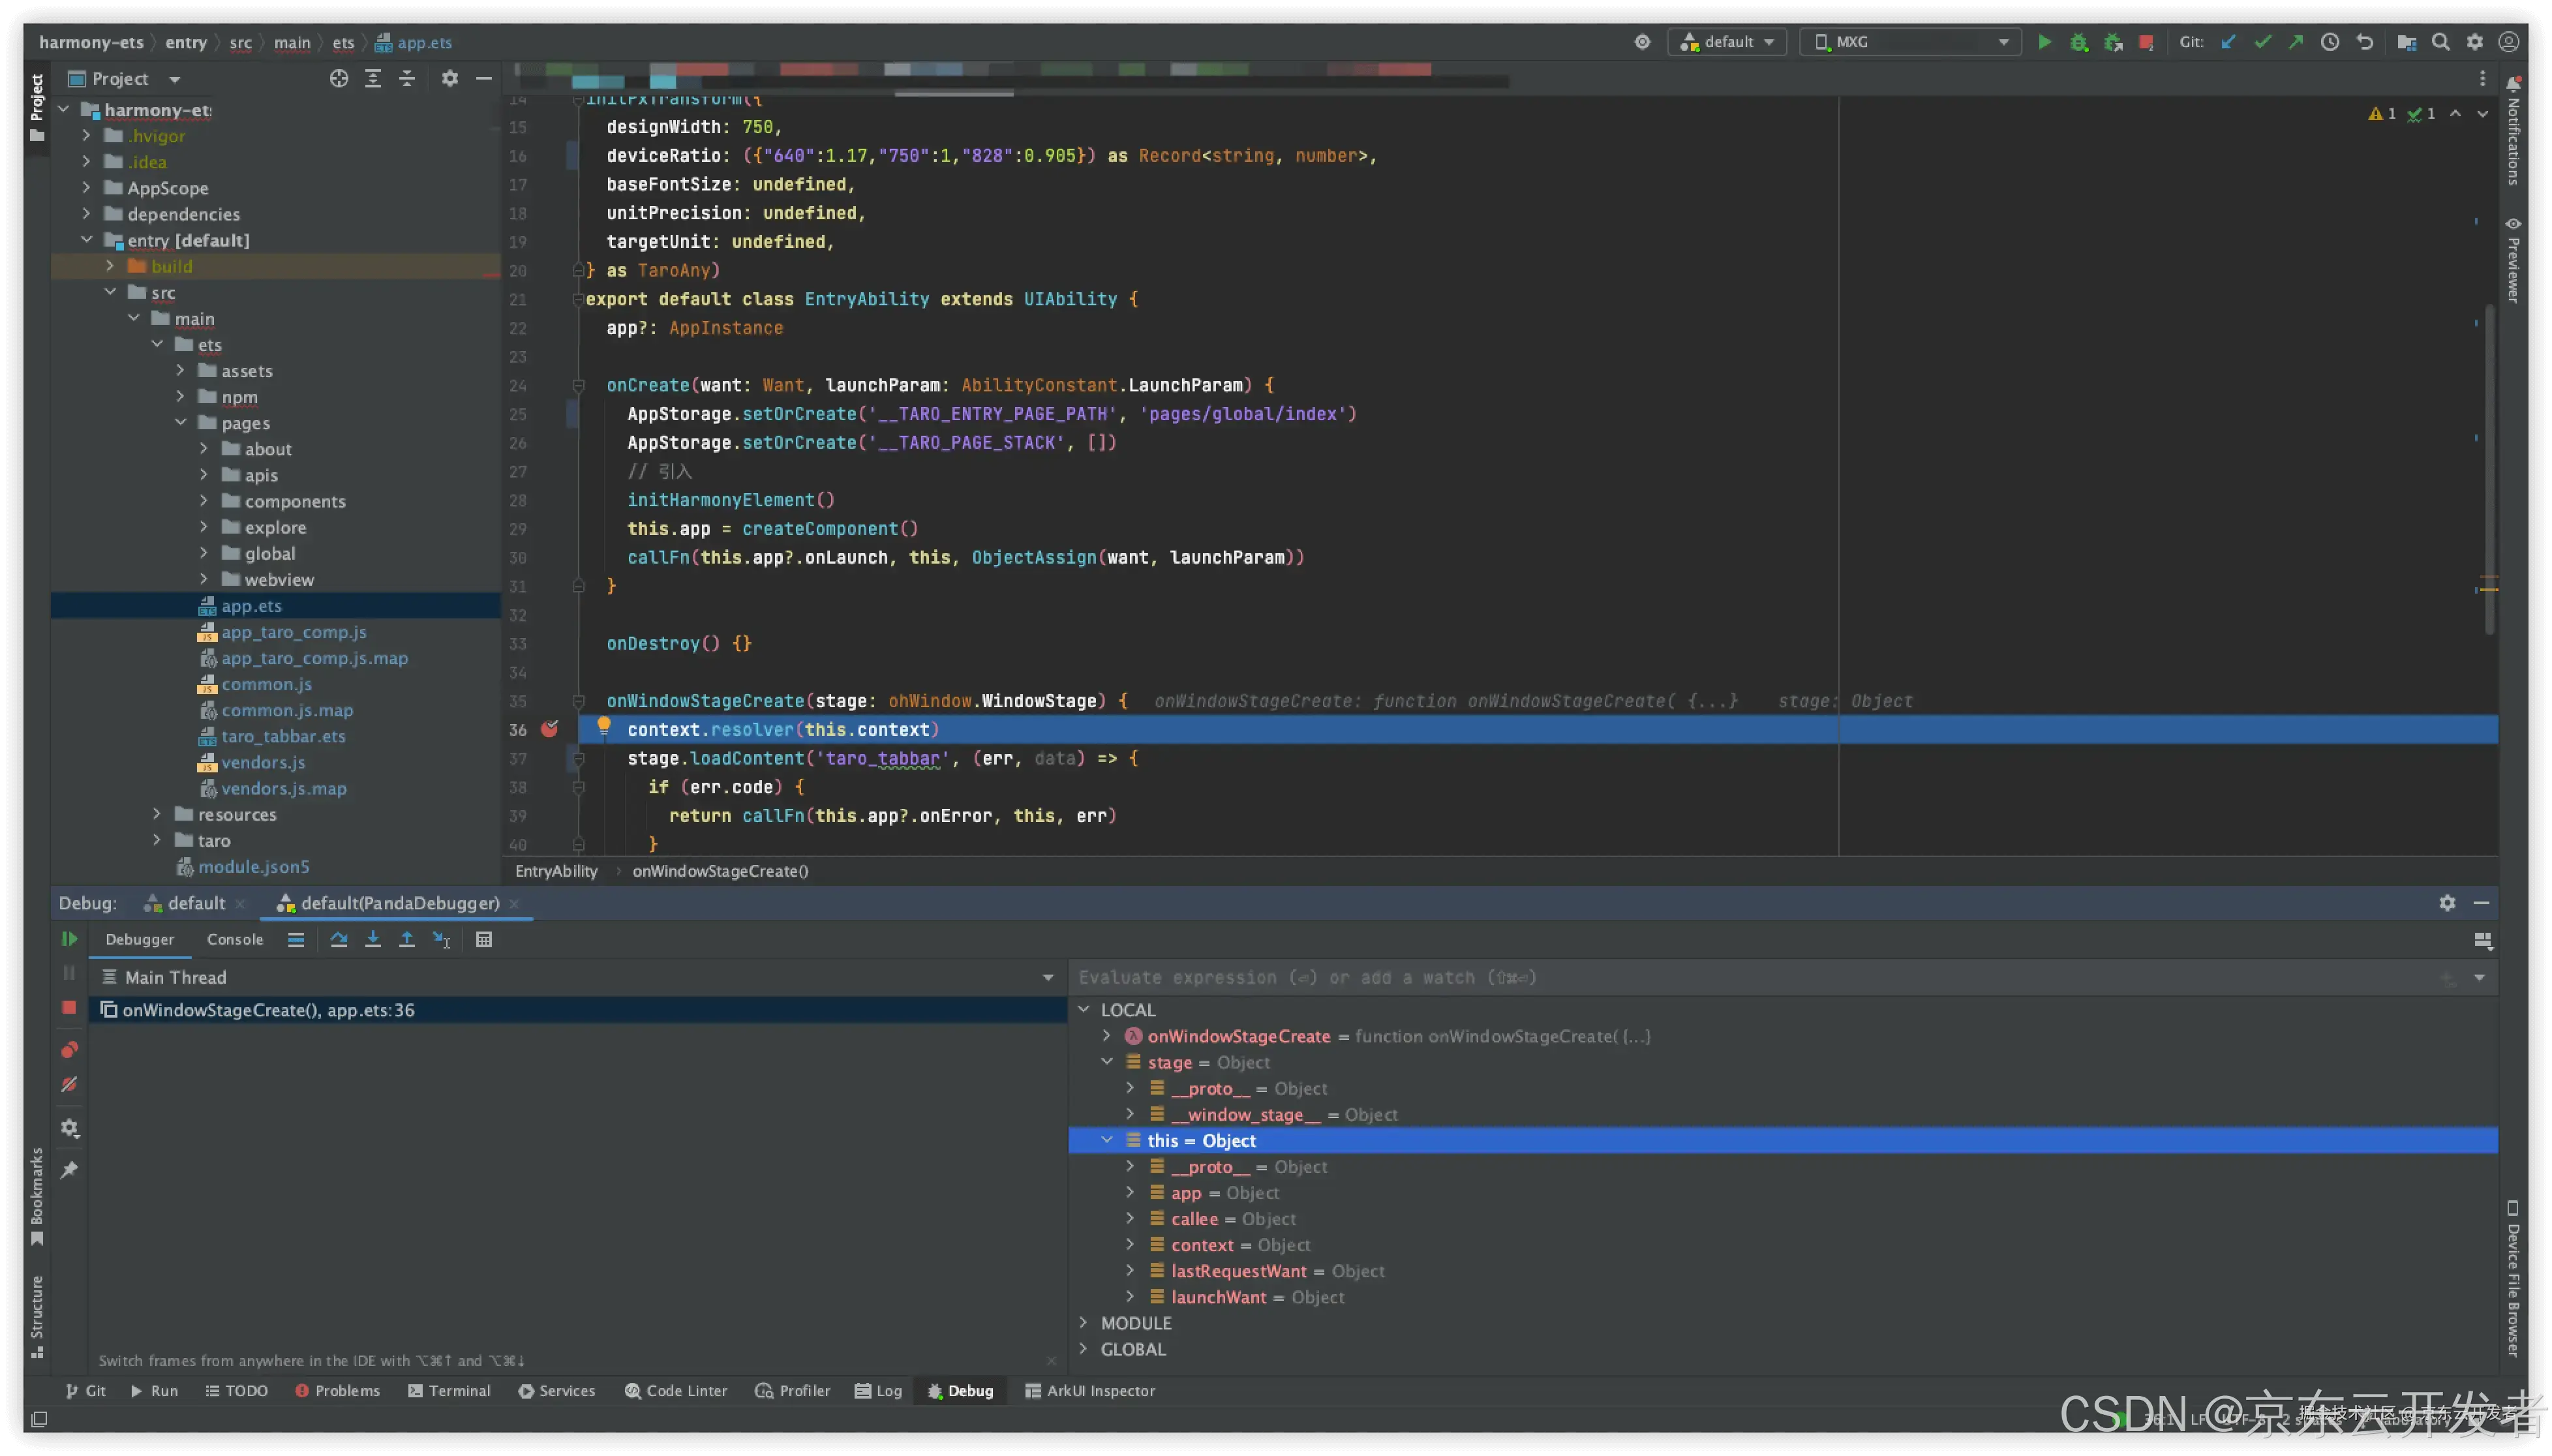The width and height of the screenshot is (2552, 1456).
Task: Stop debug session red square in debug sidebar
Action: [x=69, y=1007]
